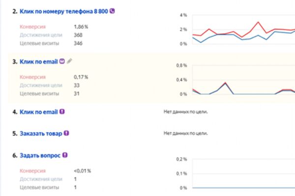Click the phone icon next to goal 2
This screenshot has height=196, width=295.
pyautogui.click(x=112, y=11)
